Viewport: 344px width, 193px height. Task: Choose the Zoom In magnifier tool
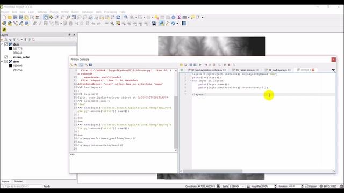[57, 17]
